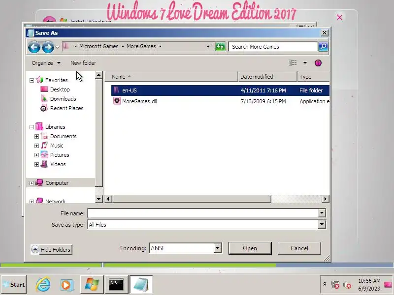Click navigation pane scroll up arrow

(x=99, y=75)
